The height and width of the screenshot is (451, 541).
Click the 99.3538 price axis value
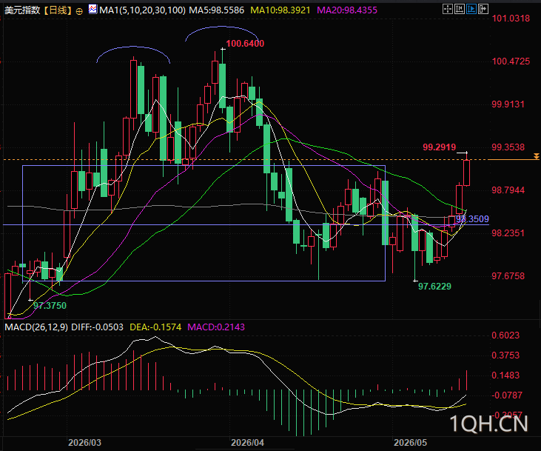[508, 147]
